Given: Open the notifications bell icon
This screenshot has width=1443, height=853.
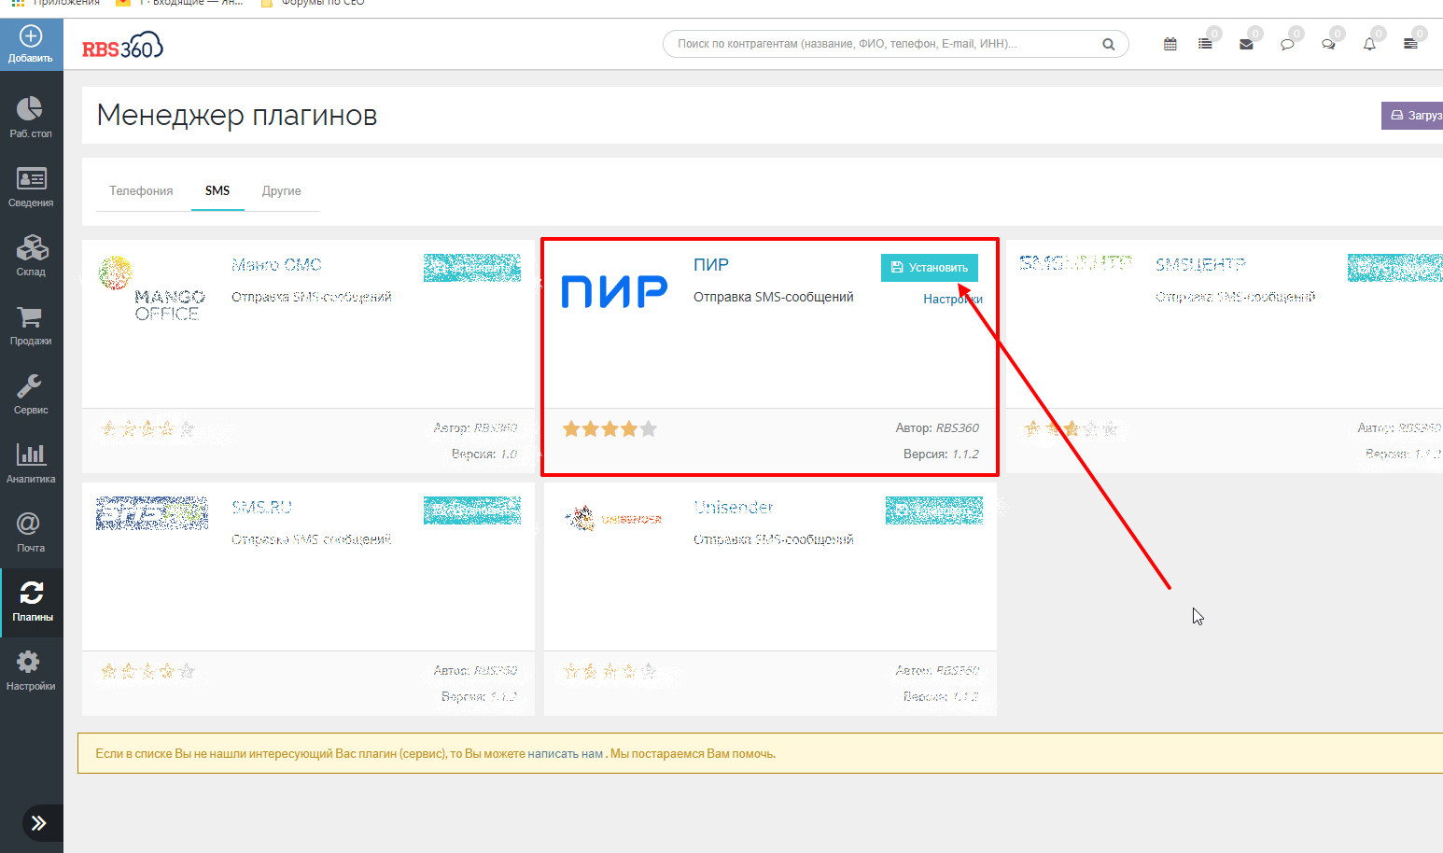Looking at the screenshot, I should (1369, 44).
